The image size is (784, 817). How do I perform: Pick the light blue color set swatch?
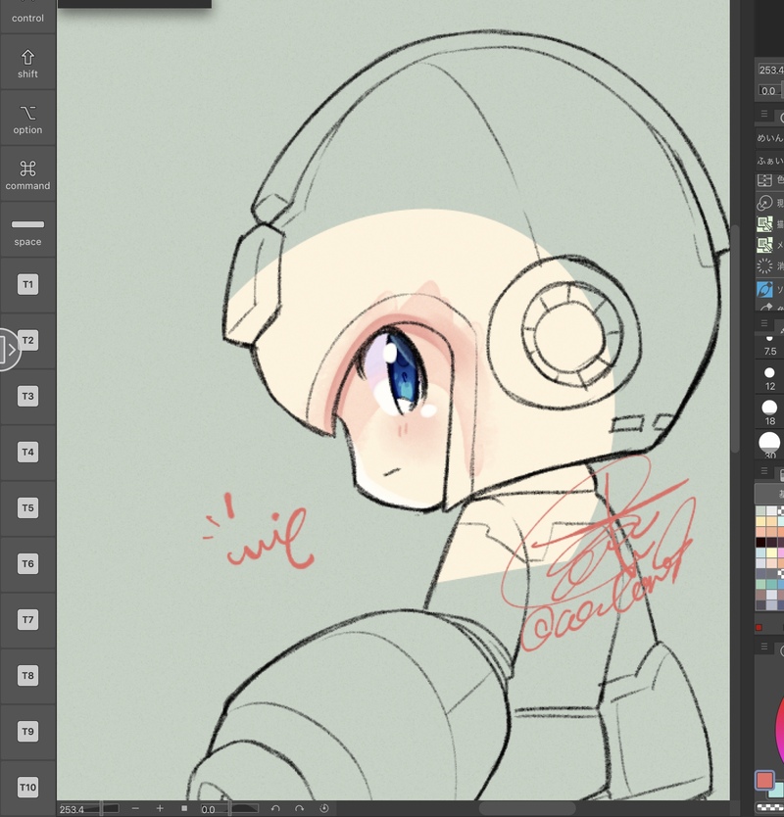click(760, 553)
